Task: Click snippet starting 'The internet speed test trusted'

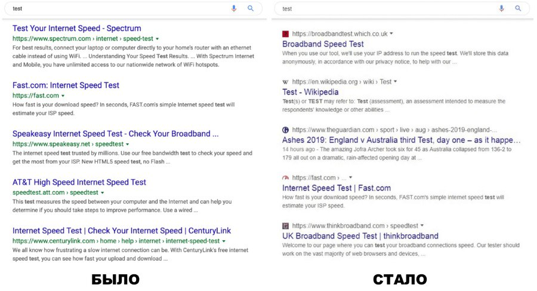Action: (132, 157)
